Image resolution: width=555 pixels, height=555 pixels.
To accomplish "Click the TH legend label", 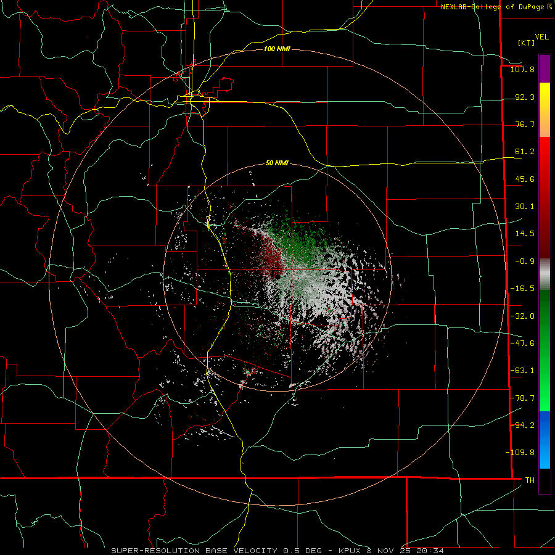I will (x=530, y=480).
